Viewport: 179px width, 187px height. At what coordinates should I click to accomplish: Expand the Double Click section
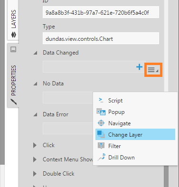point(35,174)
